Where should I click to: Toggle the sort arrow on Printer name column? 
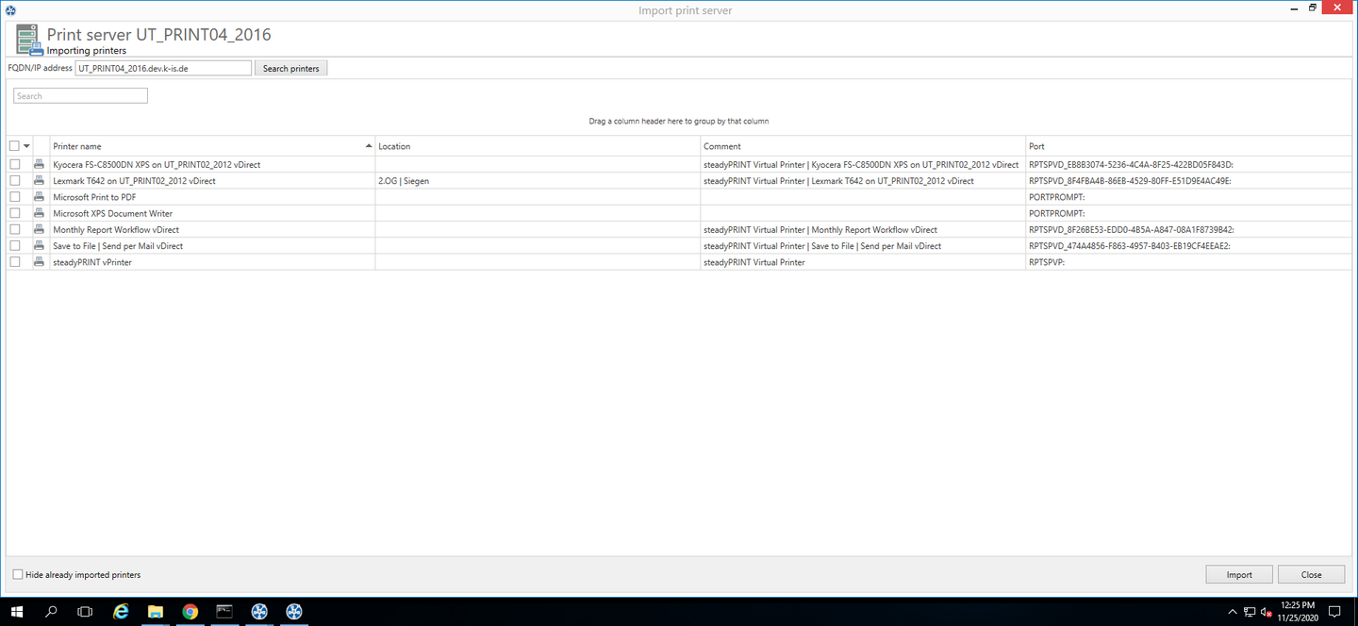point(368,146)
